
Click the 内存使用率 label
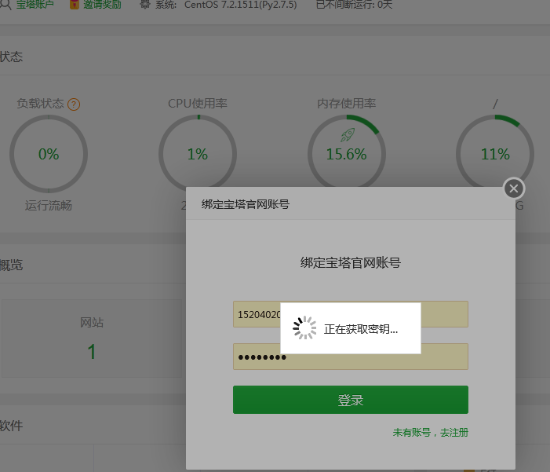point(347,103)
